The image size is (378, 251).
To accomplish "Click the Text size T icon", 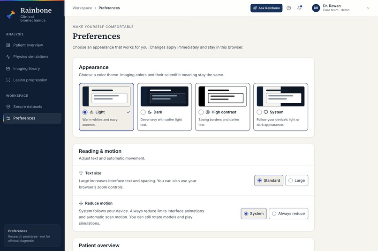I will [81, 173].
